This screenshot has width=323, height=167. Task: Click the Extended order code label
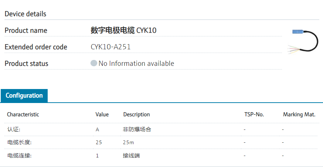click(x=36, y=47)
